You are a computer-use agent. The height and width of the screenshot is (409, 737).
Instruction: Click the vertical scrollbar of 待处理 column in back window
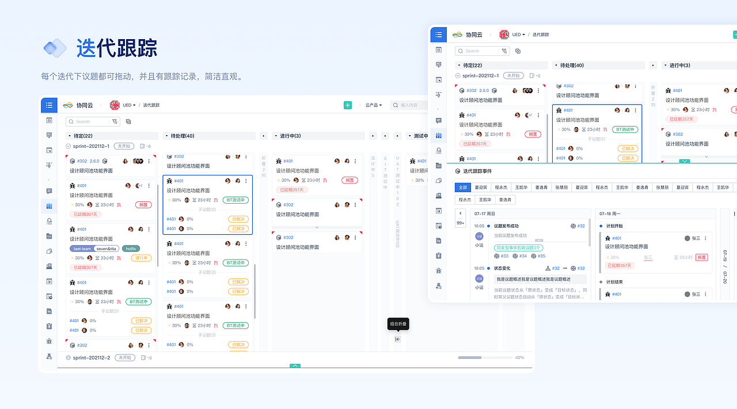255,290
